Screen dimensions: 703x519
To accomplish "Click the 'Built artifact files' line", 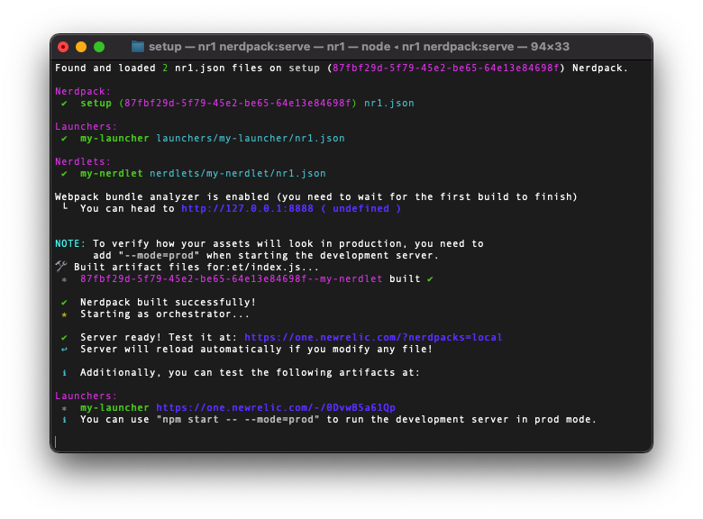I will coord(196,267).
